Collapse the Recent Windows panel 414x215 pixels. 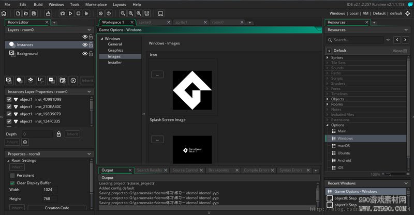click(x=406, y=183)
